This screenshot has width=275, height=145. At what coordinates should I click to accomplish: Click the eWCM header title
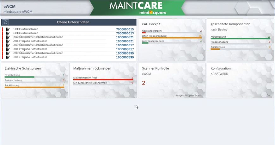click(x=9, y=7)
